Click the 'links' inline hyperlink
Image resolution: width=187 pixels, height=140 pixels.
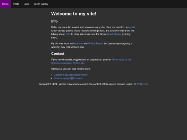pyautogui.click(x=68, y=34)
